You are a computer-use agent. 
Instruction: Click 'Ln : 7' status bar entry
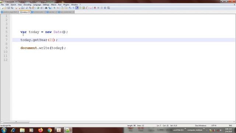(159, 126)
